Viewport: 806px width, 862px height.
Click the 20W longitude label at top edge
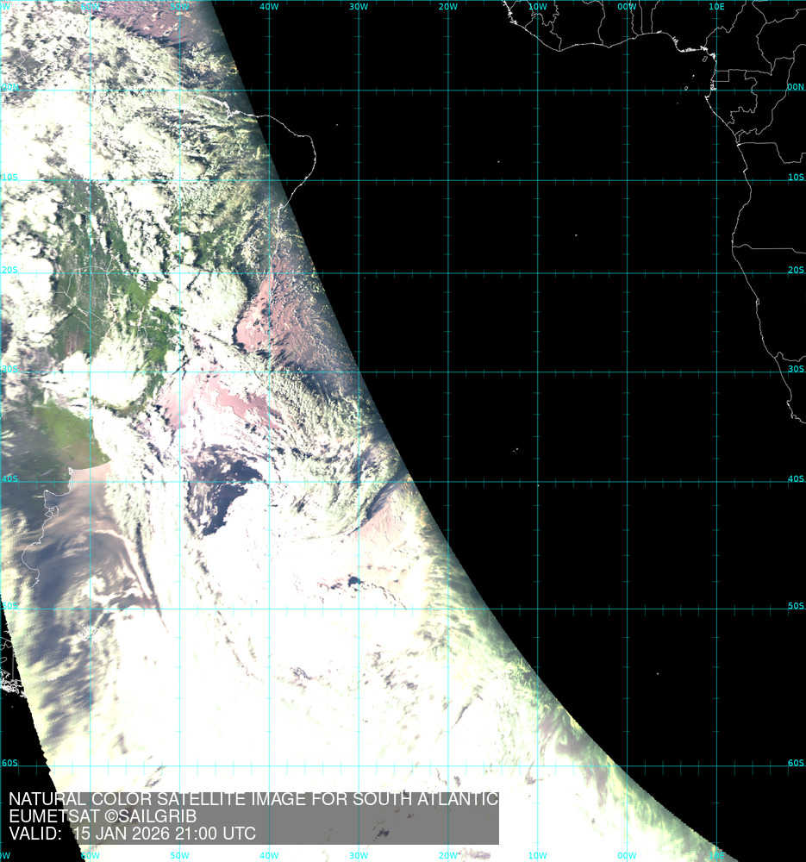(x=447, y=7)
